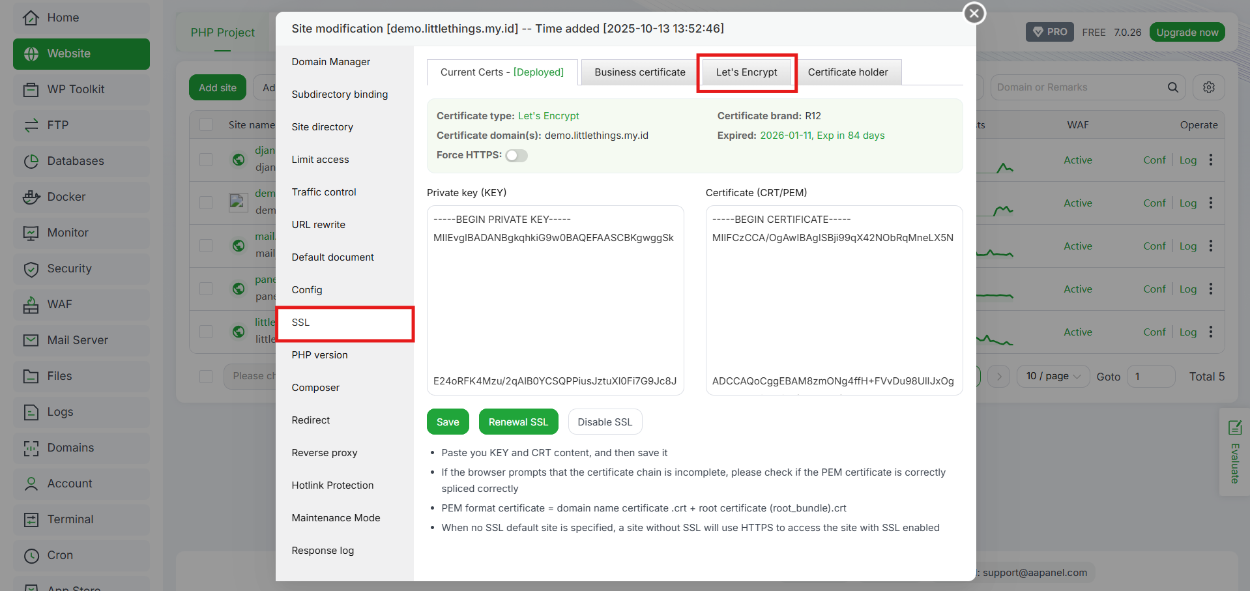The image size is (1250, 591).
Task: Switch to the Certificate holder tab
Action: [x=848, y=72]
